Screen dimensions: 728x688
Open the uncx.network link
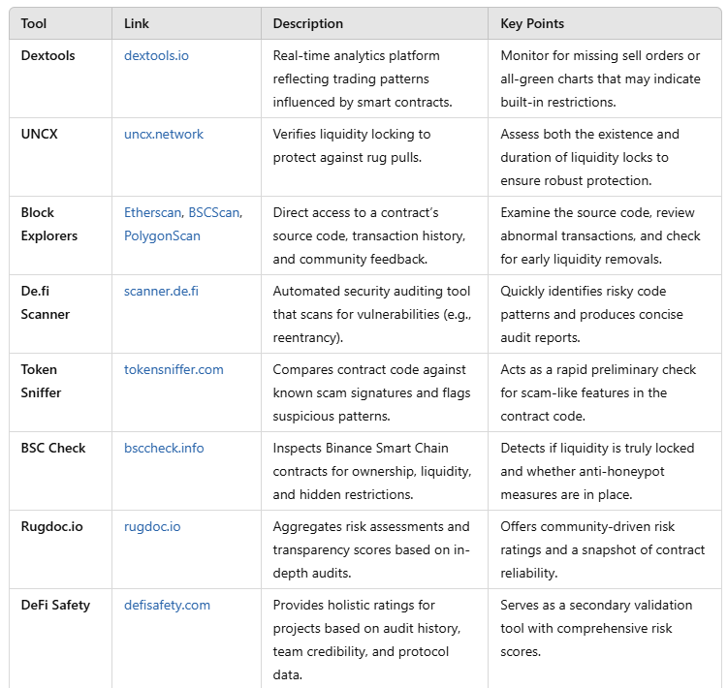pos(164,134)
